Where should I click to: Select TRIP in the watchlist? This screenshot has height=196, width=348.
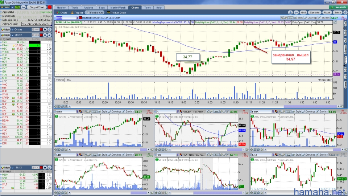click(x=5, y=42)
